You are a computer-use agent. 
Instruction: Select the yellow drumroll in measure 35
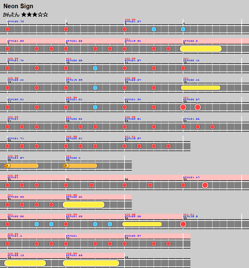coord(84,205)
